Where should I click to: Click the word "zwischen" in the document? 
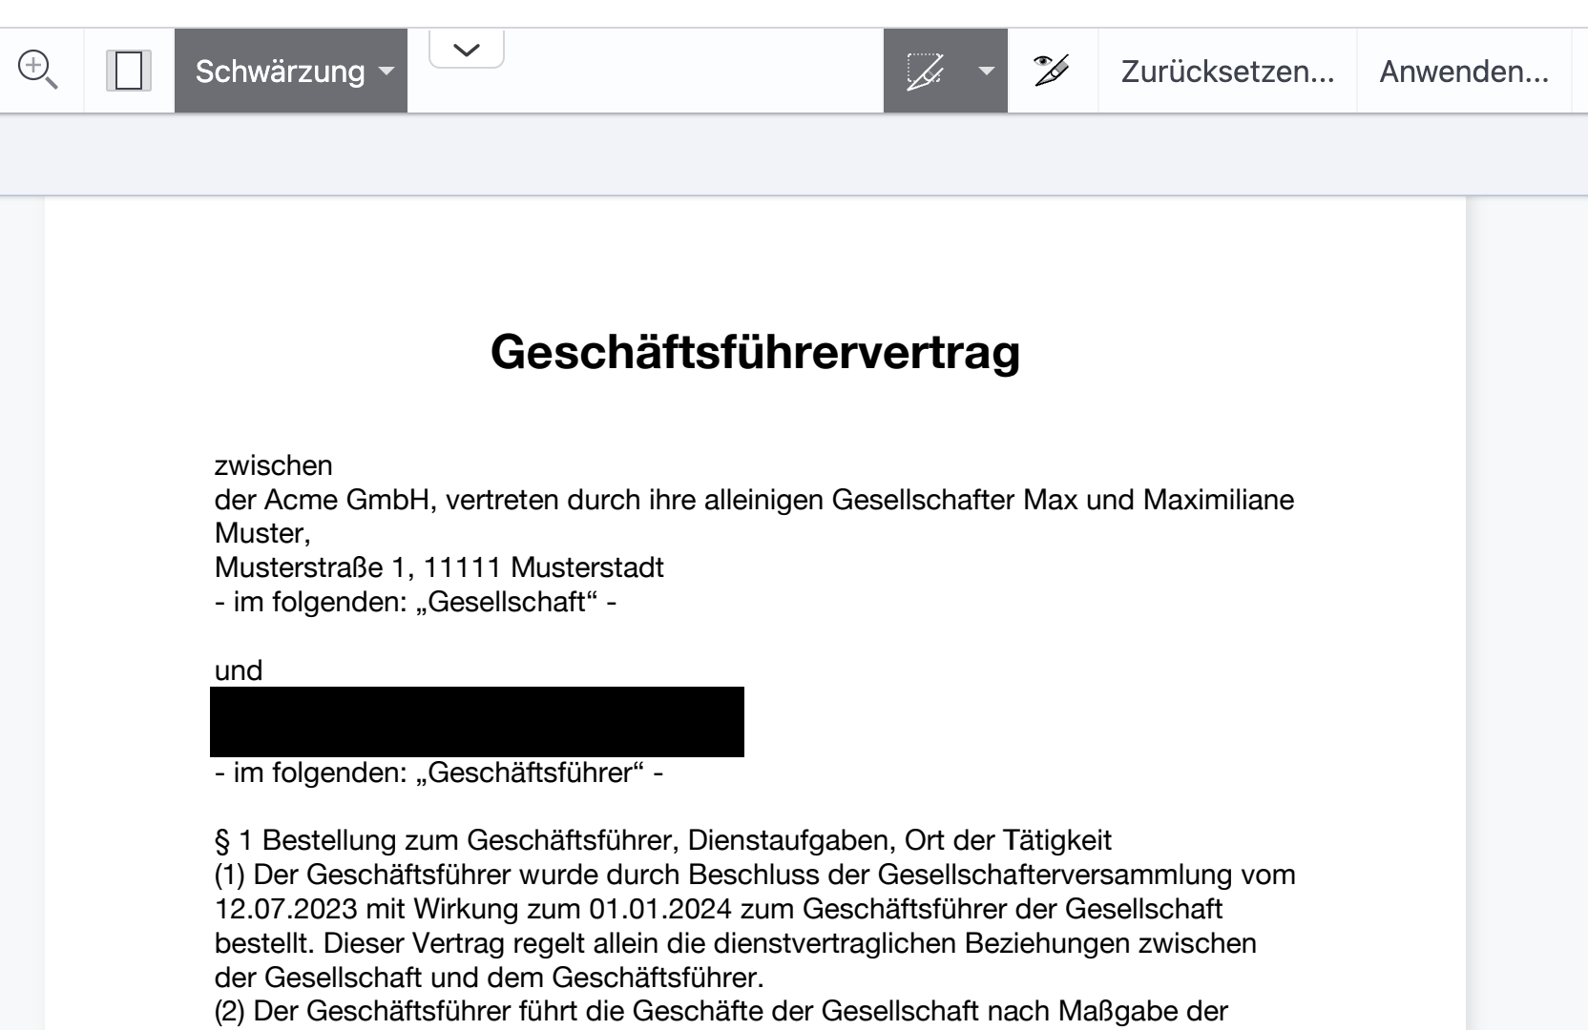point(274,465)
